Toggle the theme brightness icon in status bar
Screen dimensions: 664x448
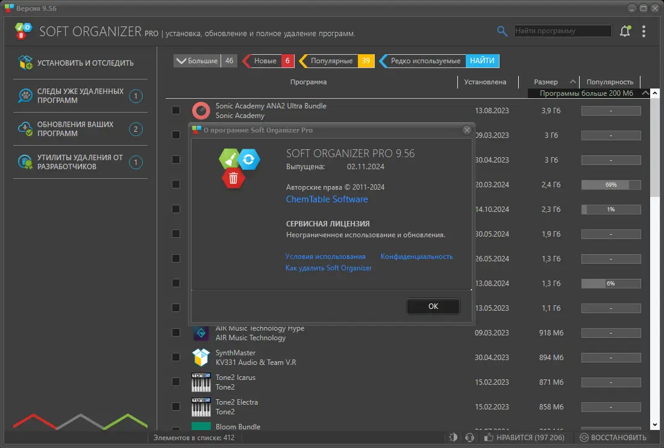[453, 437]
